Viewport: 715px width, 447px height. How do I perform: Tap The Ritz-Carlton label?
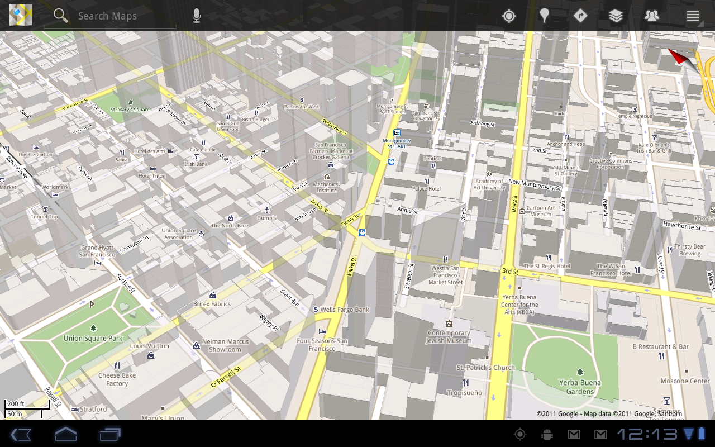coord(35,155)
